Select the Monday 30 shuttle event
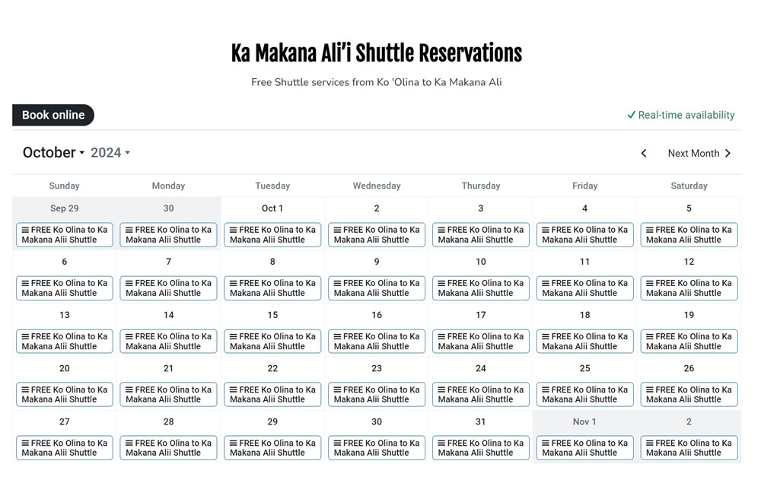This screenshot has height=477, width=761. [168, 234]
